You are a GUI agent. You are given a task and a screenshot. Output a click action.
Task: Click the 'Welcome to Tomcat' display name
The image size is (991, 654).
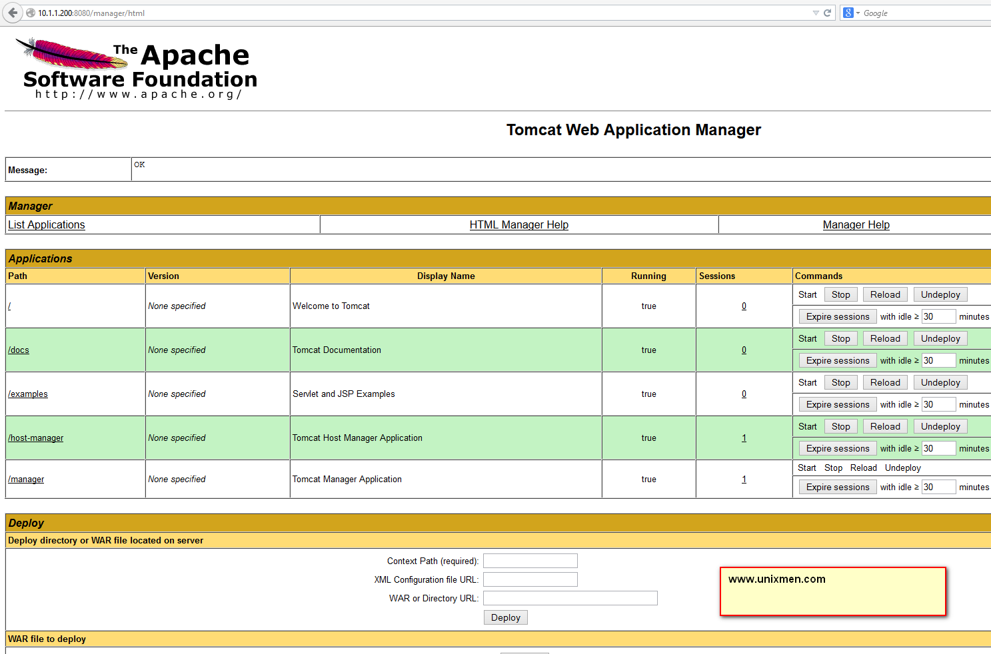tap(331, 306)
